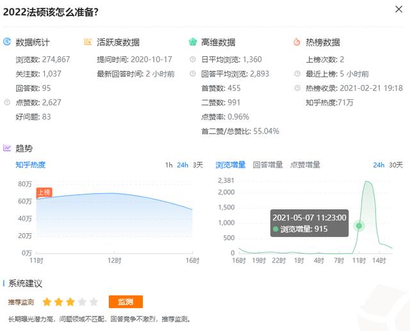
Task: Switch heat chart to 3天 range
Action: [198, 165]
